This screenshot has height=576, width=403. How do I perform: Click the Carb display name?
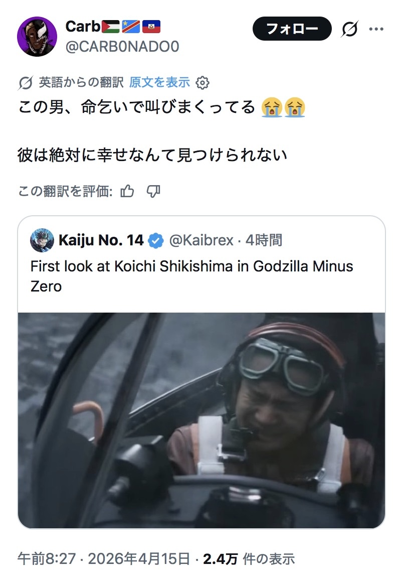pos(83,26)
